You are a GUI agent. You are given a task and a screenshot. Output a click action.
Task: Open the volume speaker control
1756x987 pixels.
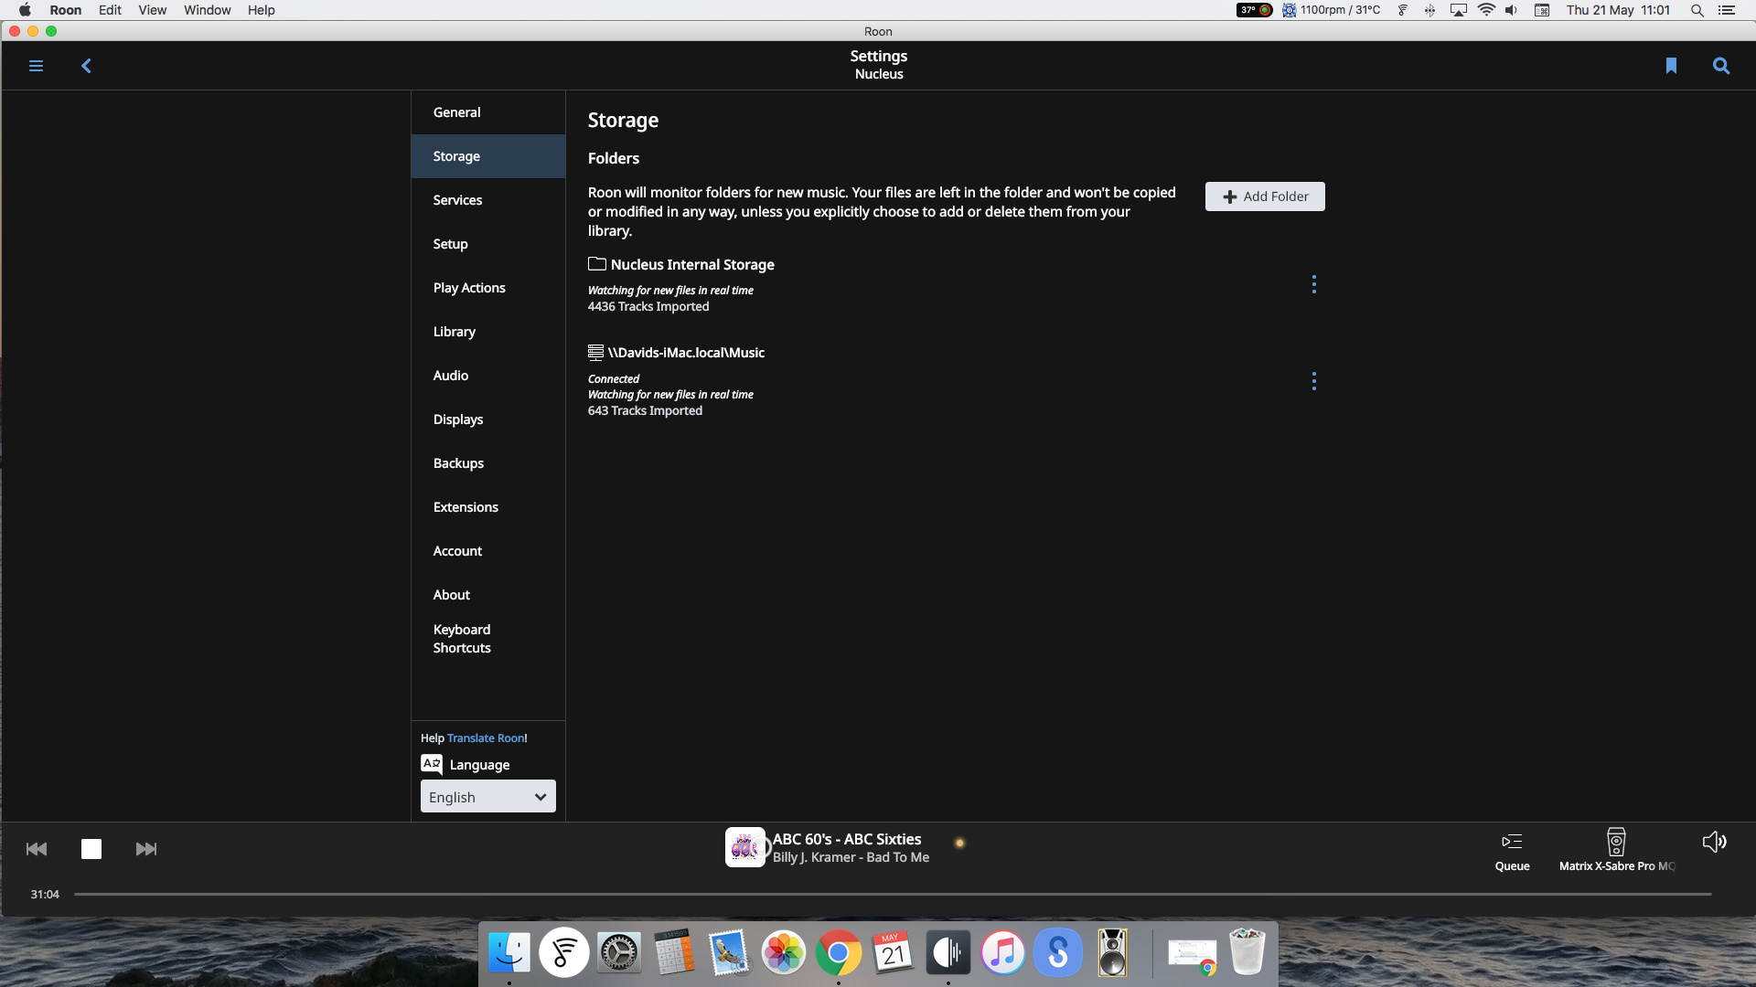[1714, 842]
